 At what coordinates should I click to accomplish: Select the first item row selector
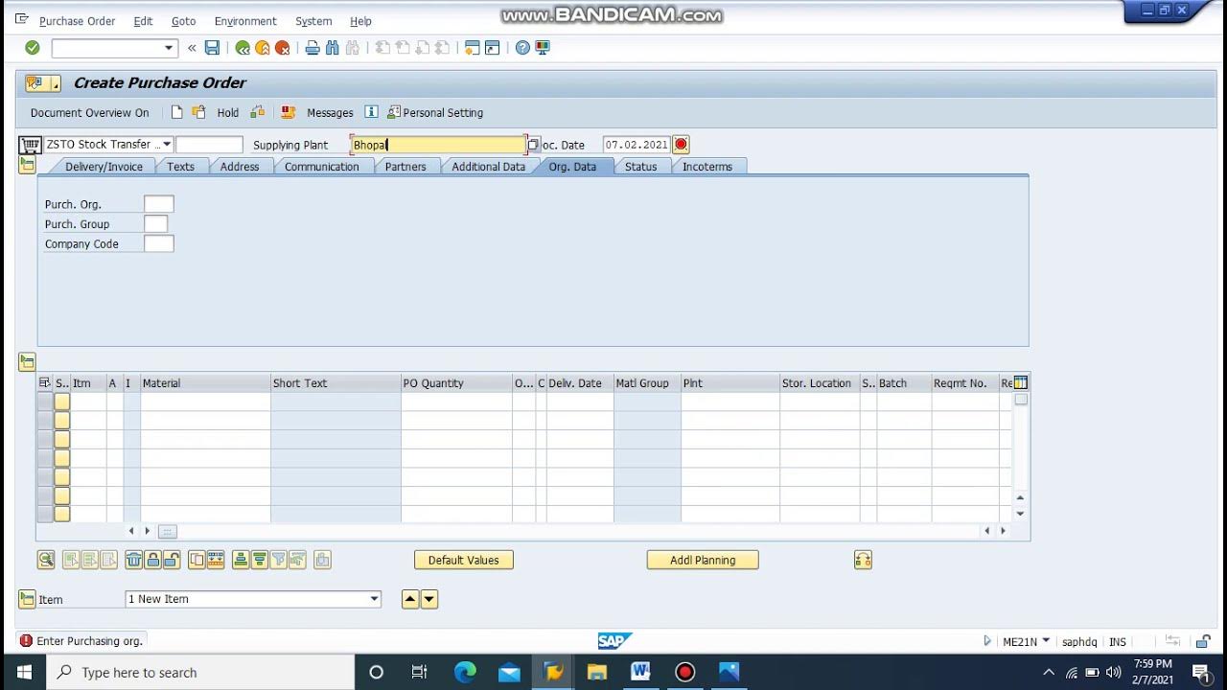[x=45, y=402]
